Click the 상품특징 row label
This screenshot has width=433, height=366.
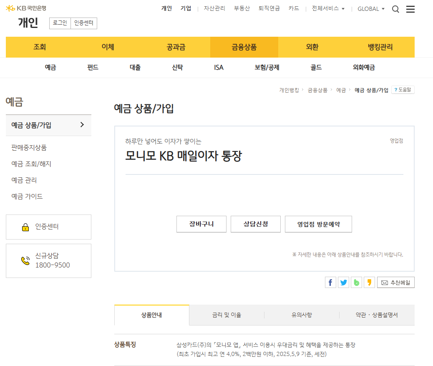pyautogui.click(x=125, y=345)
